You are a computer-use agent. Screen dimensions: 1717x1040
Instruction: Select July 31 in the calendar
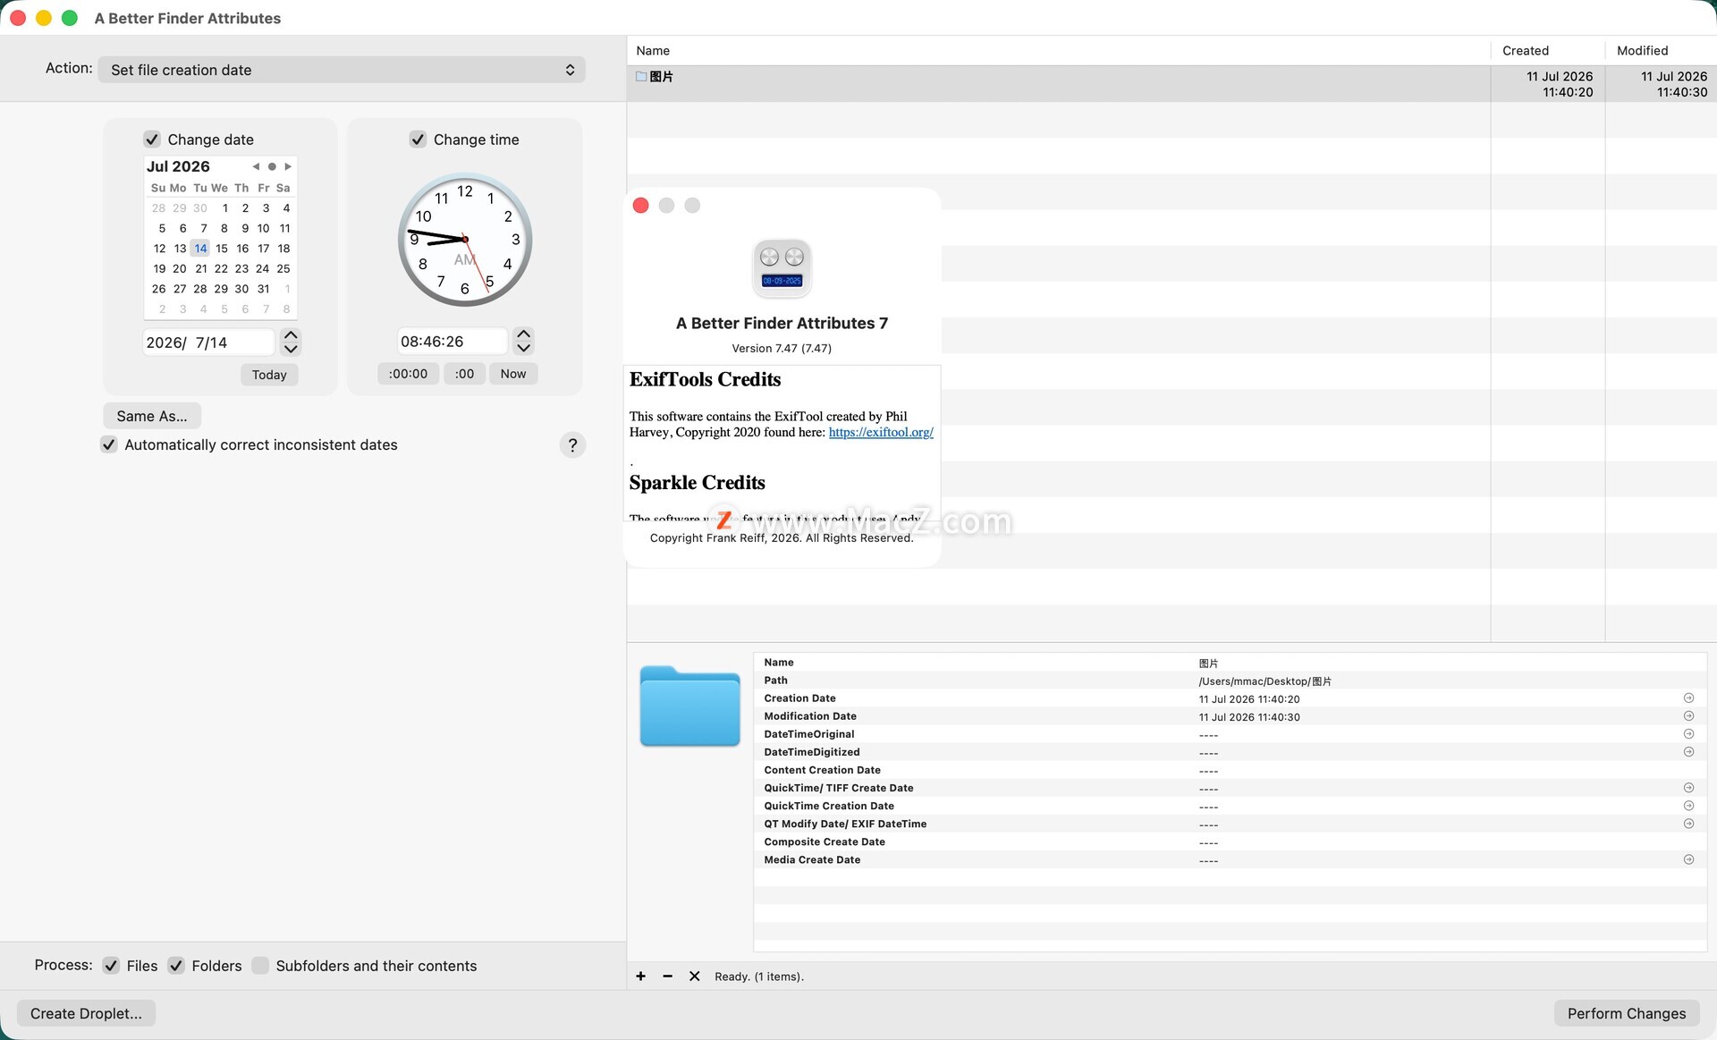[263, 289]
